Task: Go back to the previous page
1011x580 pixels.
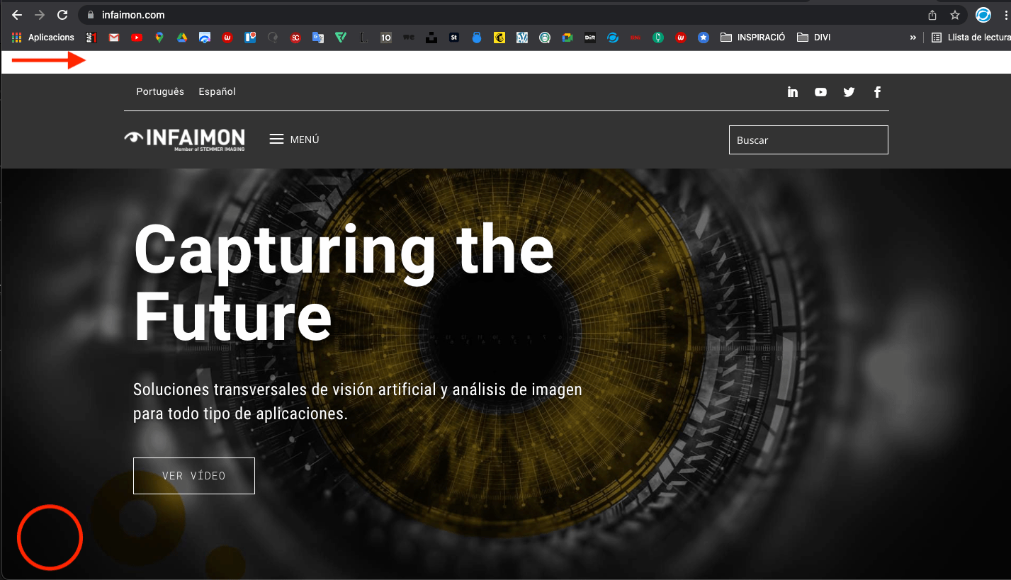Action: coord(17,15)
